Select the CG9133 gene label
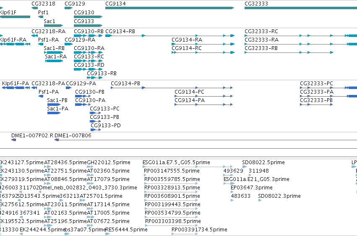 [84, 21]
